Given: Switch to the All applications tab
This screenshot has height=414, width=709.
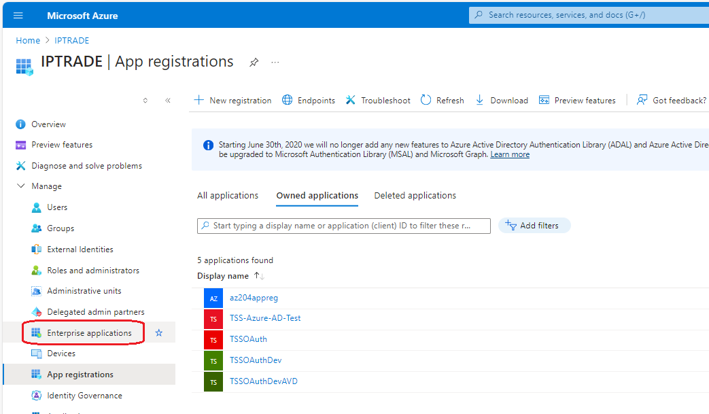Looking at the screenshot, I should click(228, 195).
